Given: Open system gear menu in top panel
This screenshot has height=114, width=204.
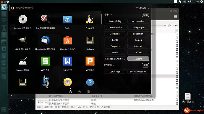Looking at the screenshot, I should pyautogui.click(x=202, y=1).
